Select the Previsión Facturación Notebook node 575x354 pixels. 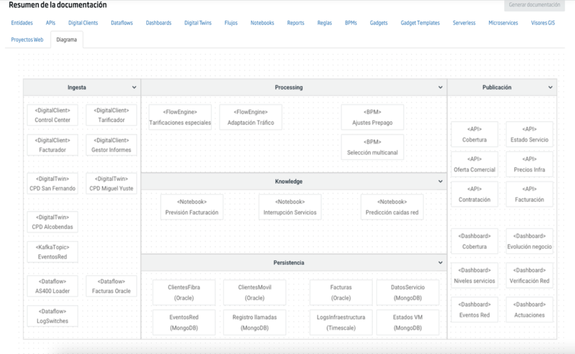pos(192,207)
